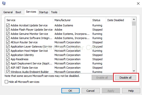
Task: Click the System Configuration icon in title bar
Action: click(4, 3)
